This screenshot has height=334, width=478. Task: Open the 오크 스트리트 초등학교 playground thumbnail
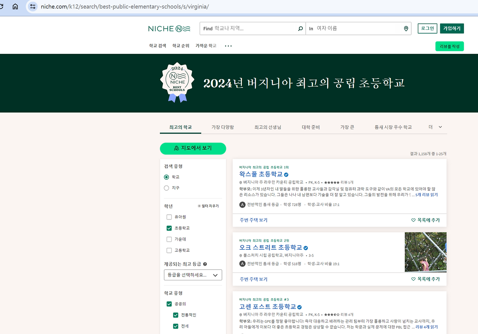426,252
